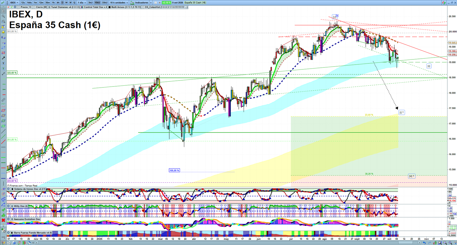The width and height of the screenshot is (457, 245).
Task: Click the España 35 Cash (1€) label
Action: point(195,3)
